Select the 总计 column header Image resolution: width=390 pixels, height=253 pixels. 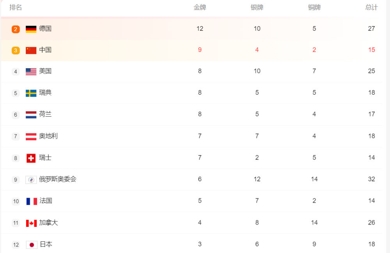pos(371,7)
